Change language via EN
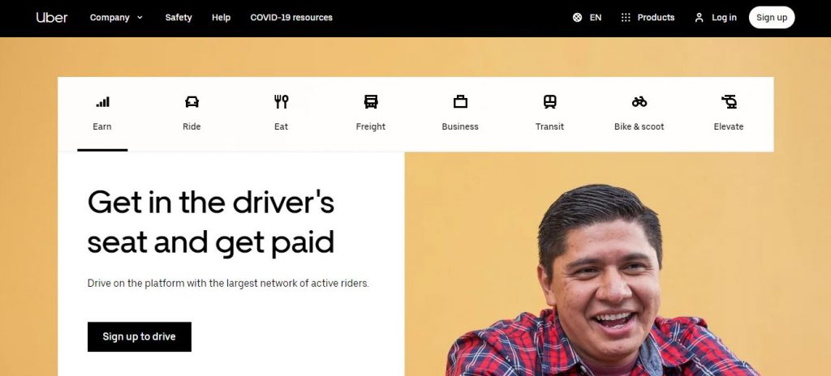The height and width of the screenshot is (376, 831). click(596, 18)
